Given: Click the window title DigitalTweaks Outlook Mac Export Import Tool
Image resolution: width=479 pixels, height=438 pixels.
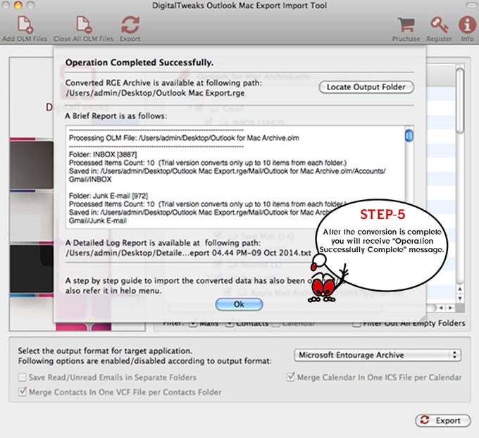Looking at the screenshot, I should 240,6.
